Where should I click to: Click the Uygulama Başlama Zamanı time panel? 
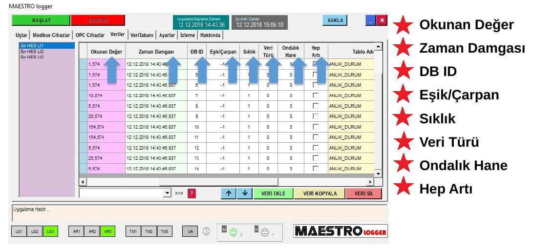pyautogui.click(x=201, y=22)
